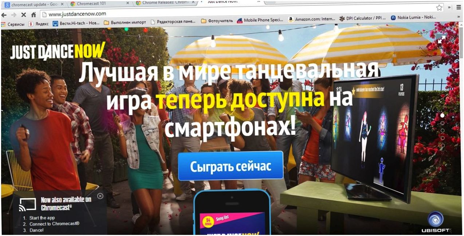
Task: Click the Just Dance Now logo
Action: click(x=58, y=51)
